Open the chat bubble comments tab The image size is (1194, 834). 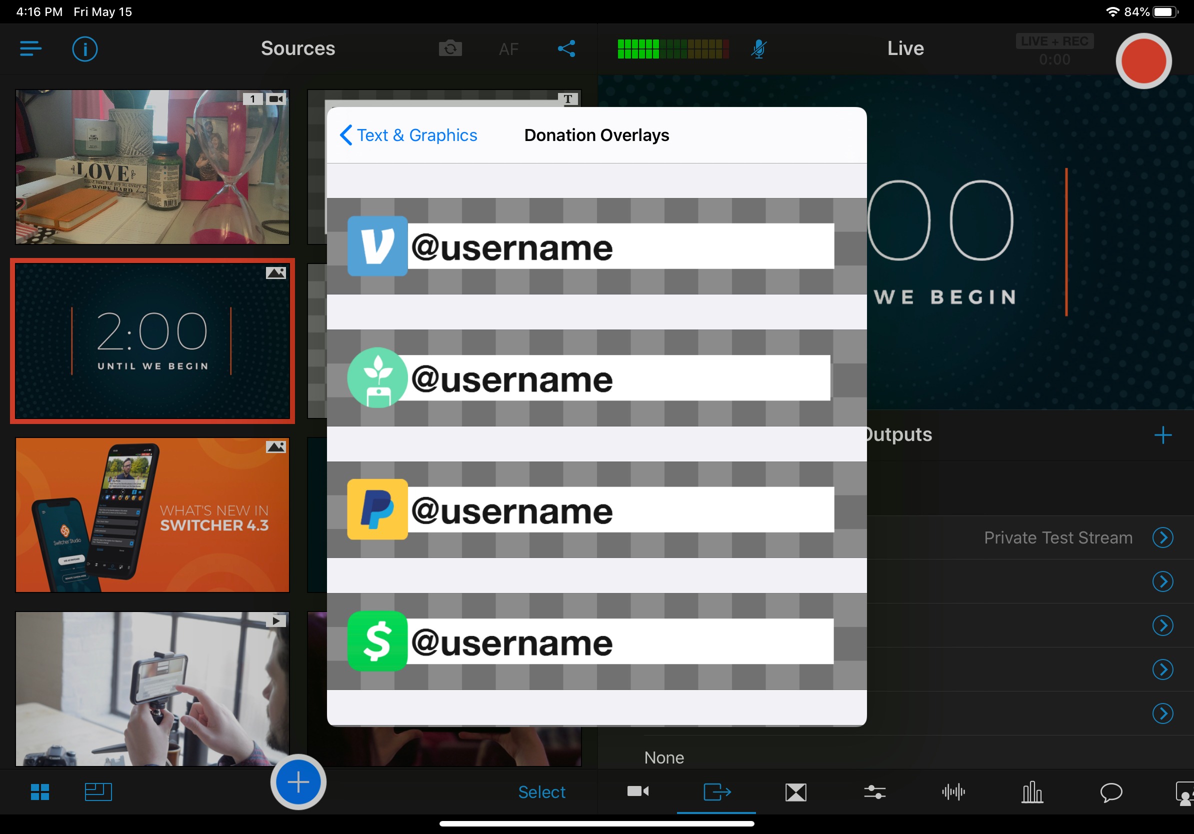[1111, 792]
